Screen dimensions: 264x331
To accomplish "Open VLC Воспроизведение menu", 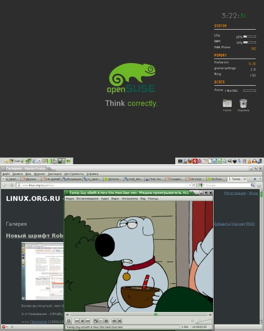I will [x=87, y=199].
